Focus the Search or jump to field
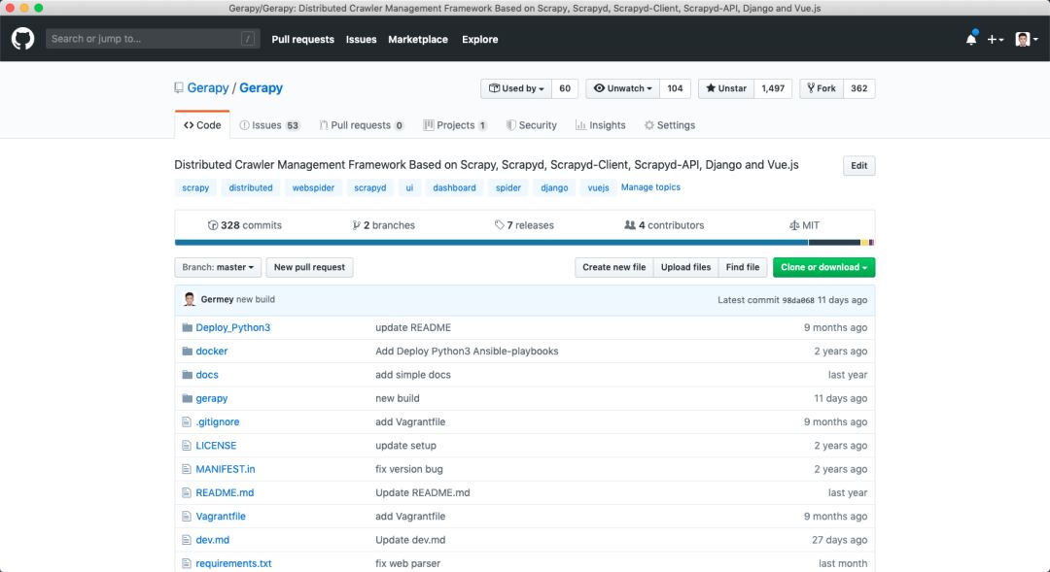1050x572 pixels. tap(153, 39)
